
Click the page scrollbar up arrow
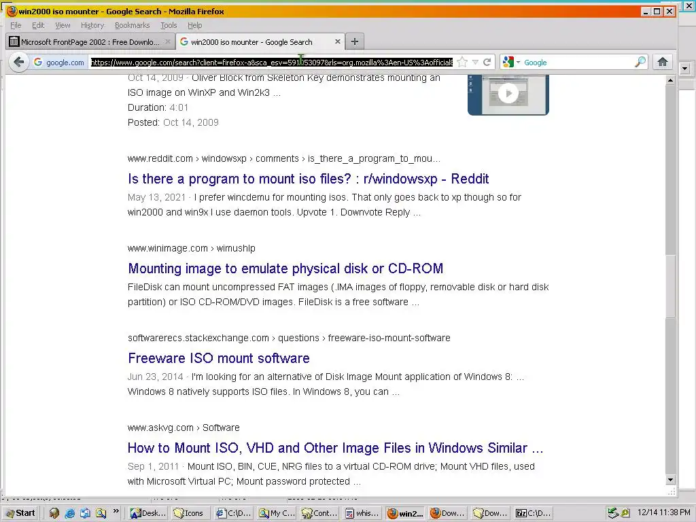pyautogui.click(x=670, y=80)
